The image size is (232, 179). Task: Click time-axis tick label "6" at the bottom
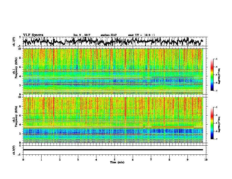click(133, 160)
